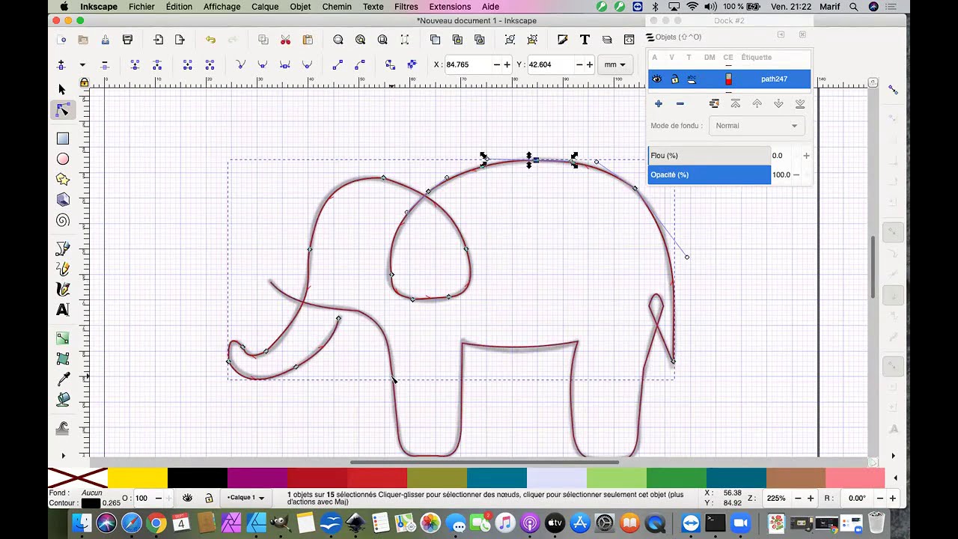Toggle visibility eye of path247

(656, 79)
